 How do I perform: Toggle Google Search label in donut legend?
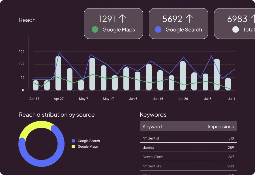tap(89, 141)
